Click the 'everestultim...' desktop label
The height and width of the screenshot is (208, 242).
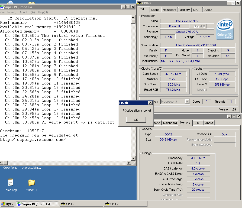tap(31, 168)
